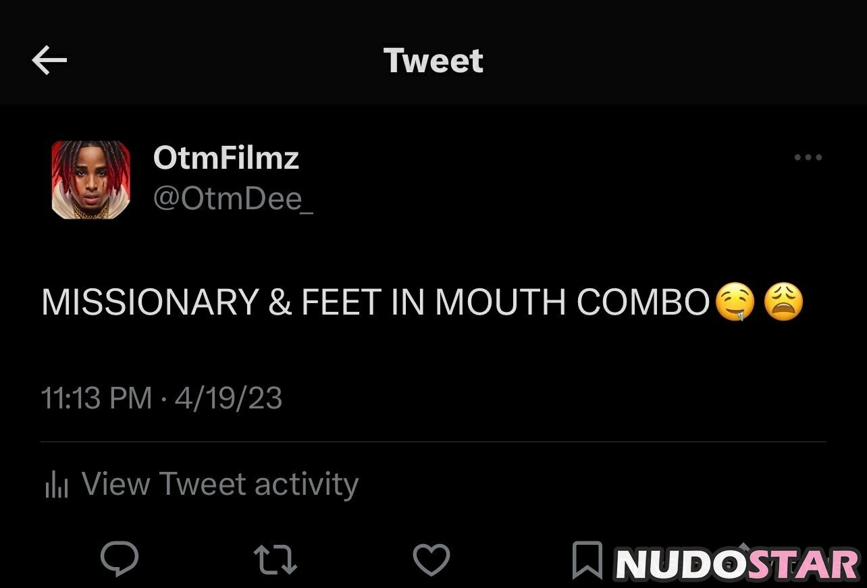This screenshot has height=588, width=867.
Task: Bookmark this tweet
Action: click(587, 560)
